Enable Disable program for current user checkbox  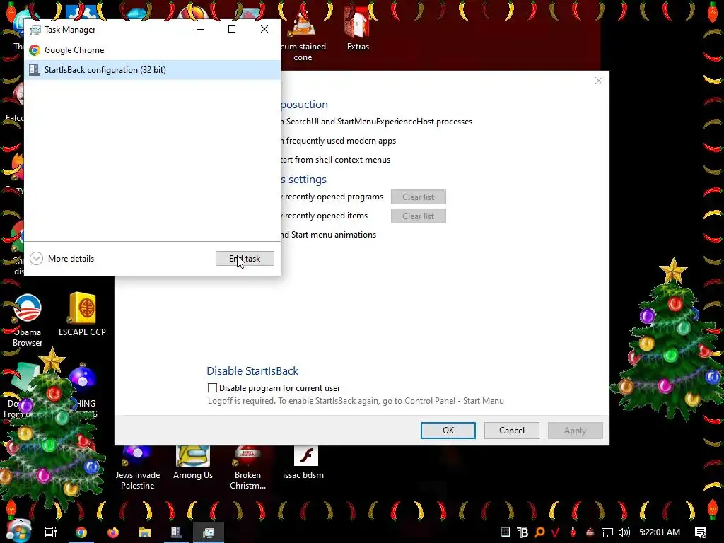point(212,388)
